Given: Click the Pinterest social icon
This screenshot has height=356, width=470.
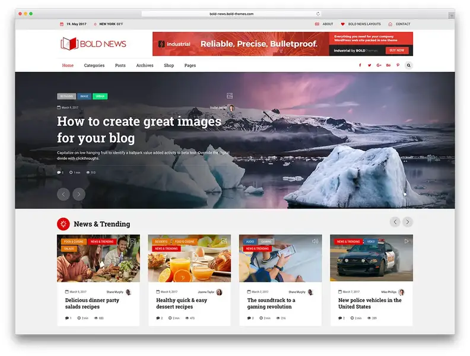Looking at the screenshot, I should point(398,65).
